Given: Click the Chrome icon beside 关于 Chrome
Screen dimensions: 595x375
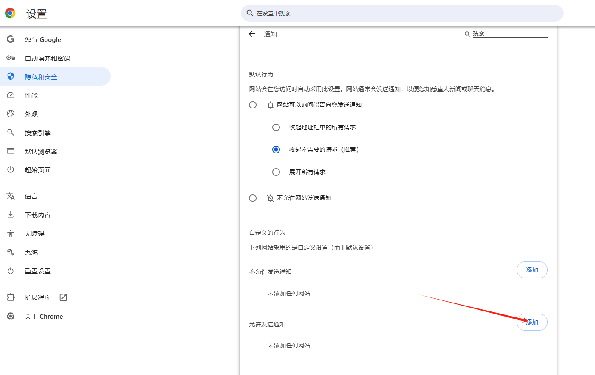Looking at the screenshot, I should pos(11,316).
